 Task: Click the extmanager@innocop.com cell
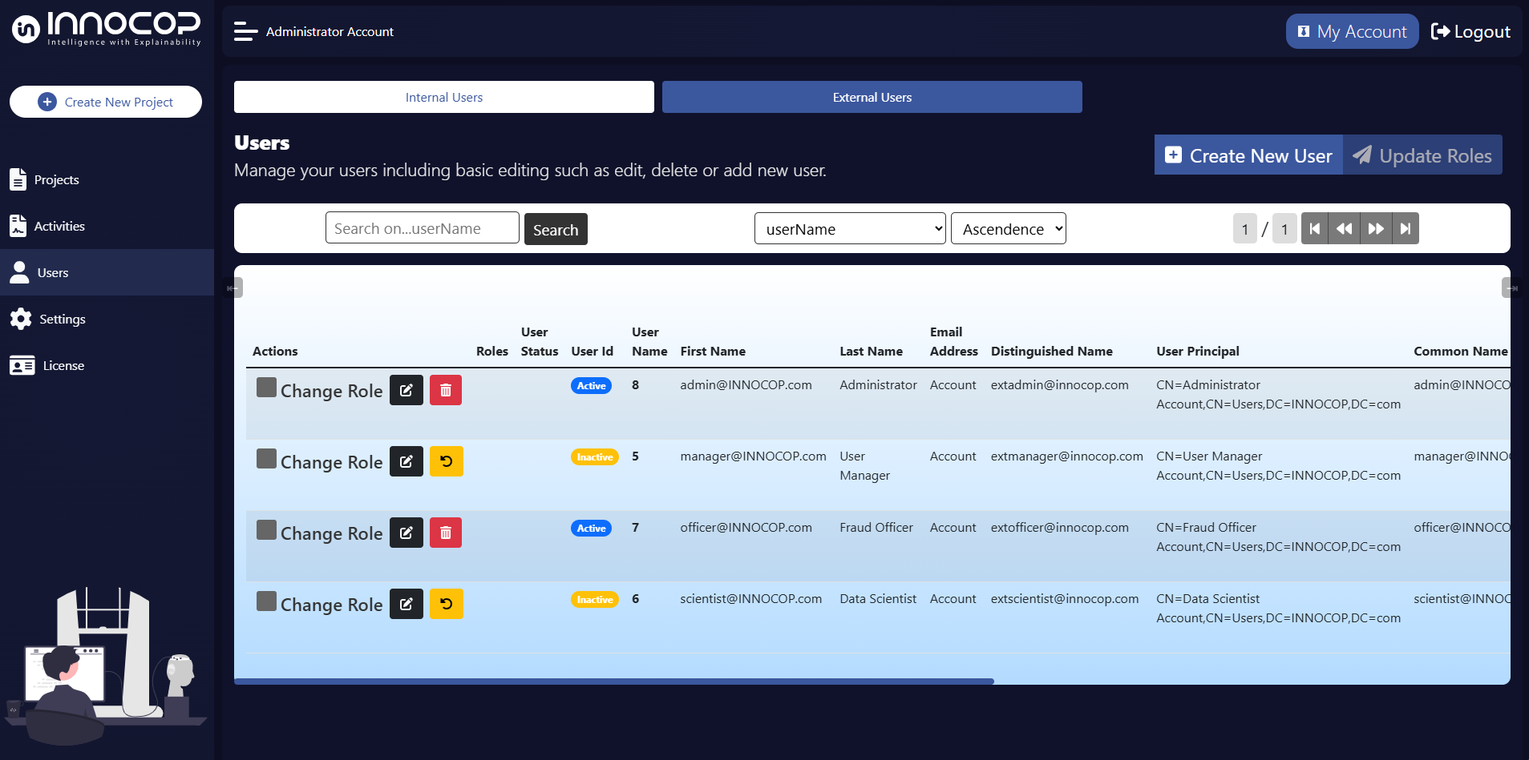tap(1067, 456)
